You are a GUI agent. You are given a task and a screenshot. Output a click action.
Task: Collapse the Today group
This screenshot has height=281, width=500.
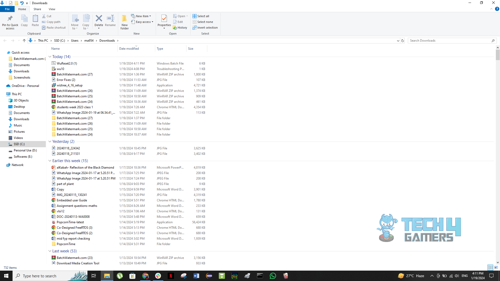coord(50,56)
